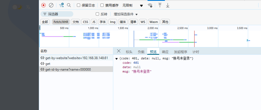Collapse the JSON response object triangle
The image size is (261, 110).
click(117, 59)
